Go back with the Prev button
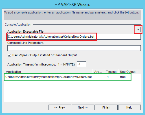The image size is (145, 115). [x=60, y=107]
